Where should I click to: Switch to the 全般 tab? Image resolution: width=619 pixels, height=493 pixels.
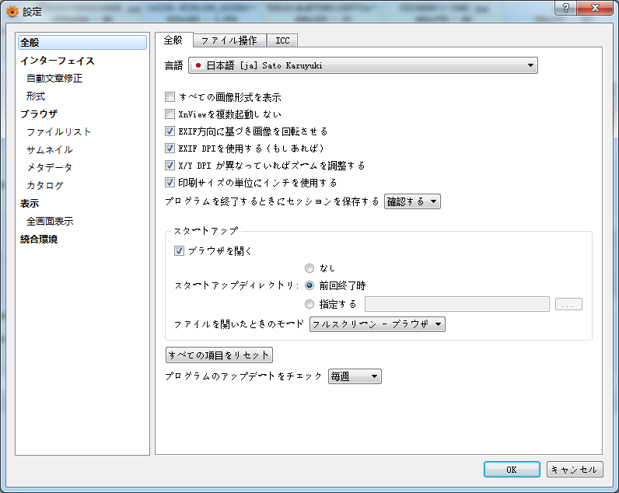pyautogui.click(x=173, y=40)
